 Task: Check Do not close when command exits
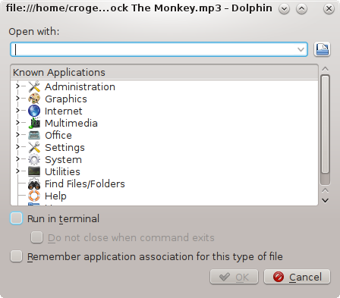tap(36, 237)
